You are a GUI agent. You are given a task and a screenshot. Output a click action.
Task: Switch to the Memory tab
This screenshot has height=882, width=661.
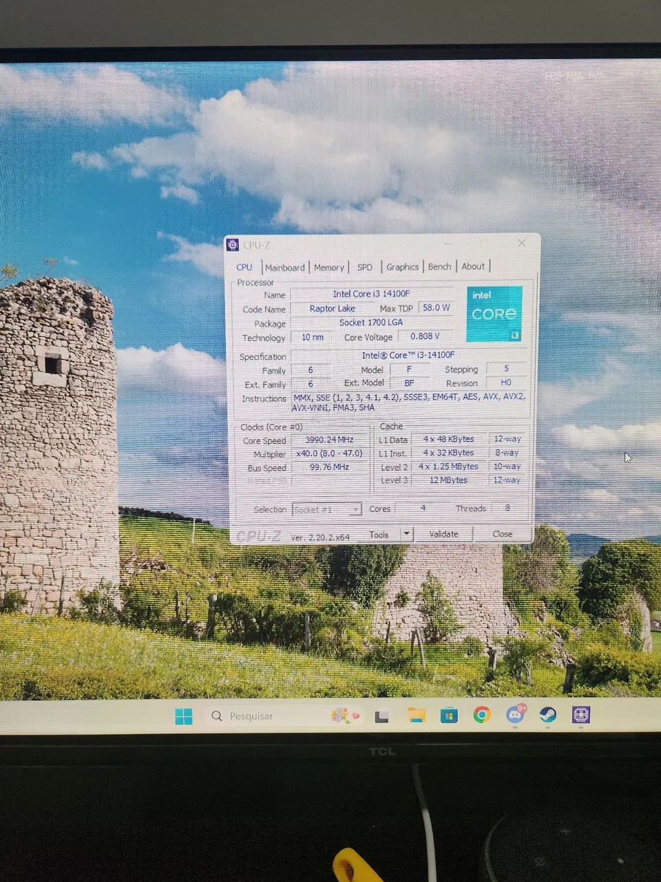pos(329,267)
